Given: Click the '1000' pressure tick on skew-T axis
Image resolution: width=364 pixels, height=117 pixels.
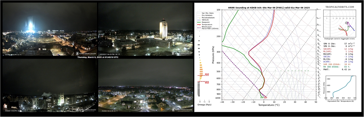Looking at the screenshot, I should 218,98.
